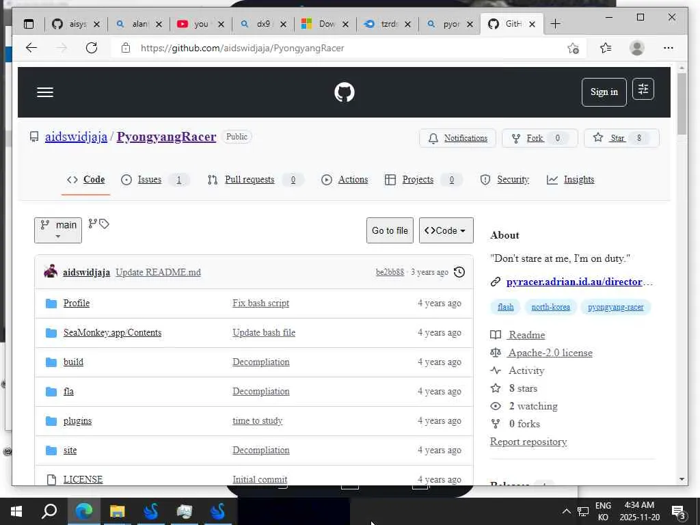Viewport: 700px width, 525px height.
Task: Click the Sign in button
Action: click(x=604, y=92)
